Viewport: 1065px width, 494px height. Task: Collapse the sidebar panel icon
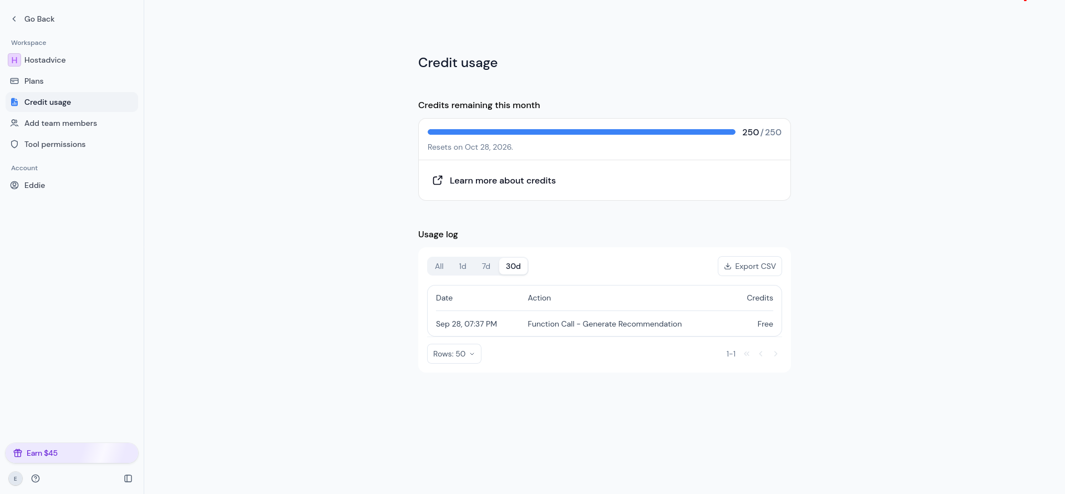[128, 478]
